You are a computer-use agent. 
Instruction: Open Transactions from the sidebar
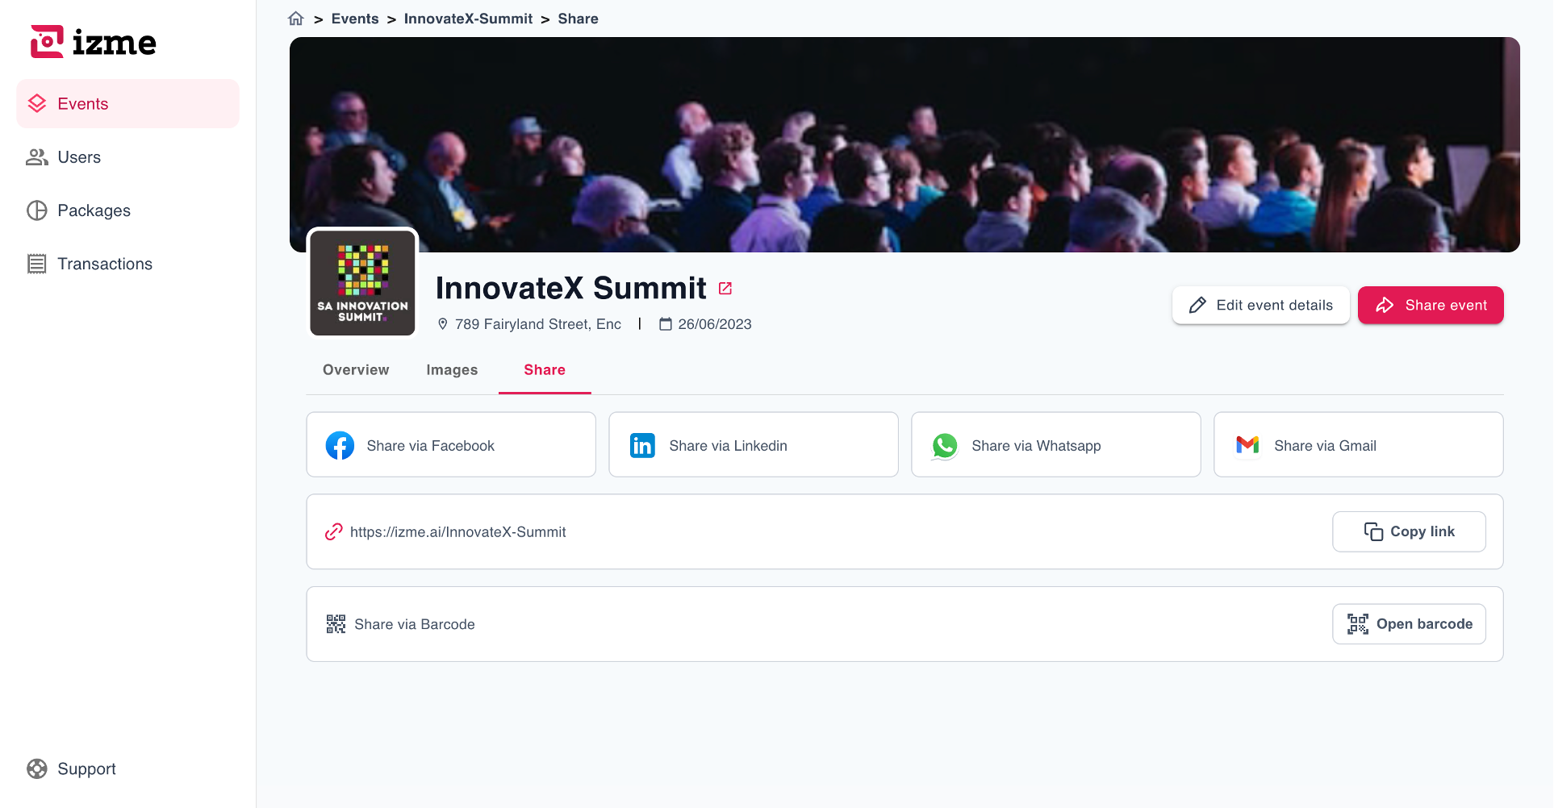[105, 264]
